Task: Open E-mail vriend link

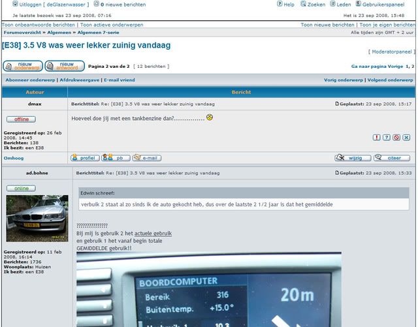Action: coord(120,80)
